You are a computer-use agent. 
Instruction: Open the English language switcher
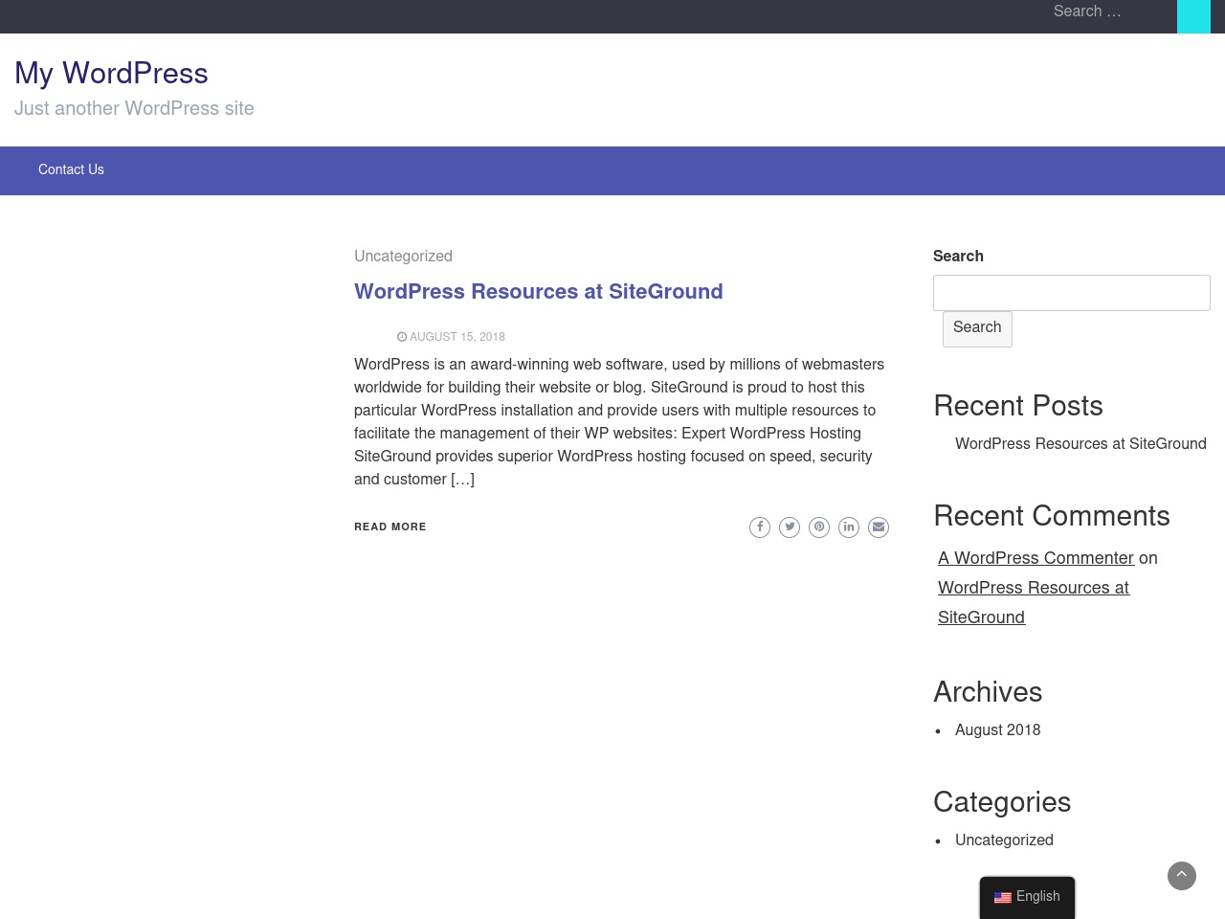(1027, 897)
